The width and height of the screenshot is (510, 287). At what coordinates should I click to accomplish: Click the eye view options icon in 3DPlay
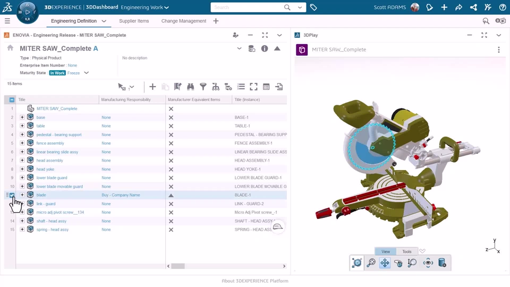(428, 263)
